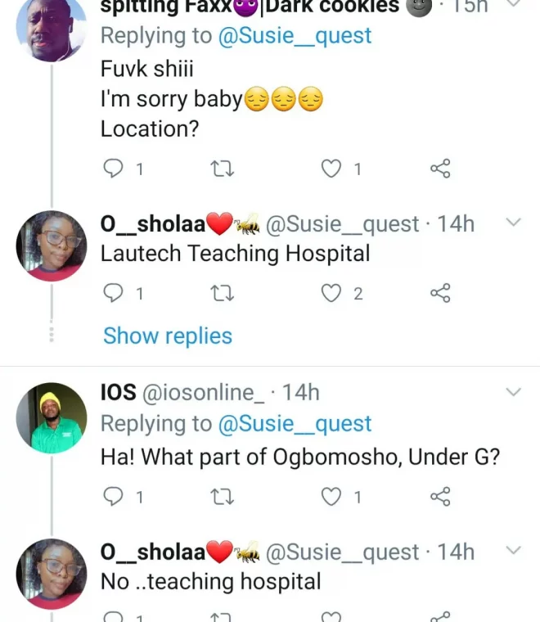This screenshot has width=540, height=622.
Task: Retweet the 'Fuvk shiii' tweet
Action: 222,169
